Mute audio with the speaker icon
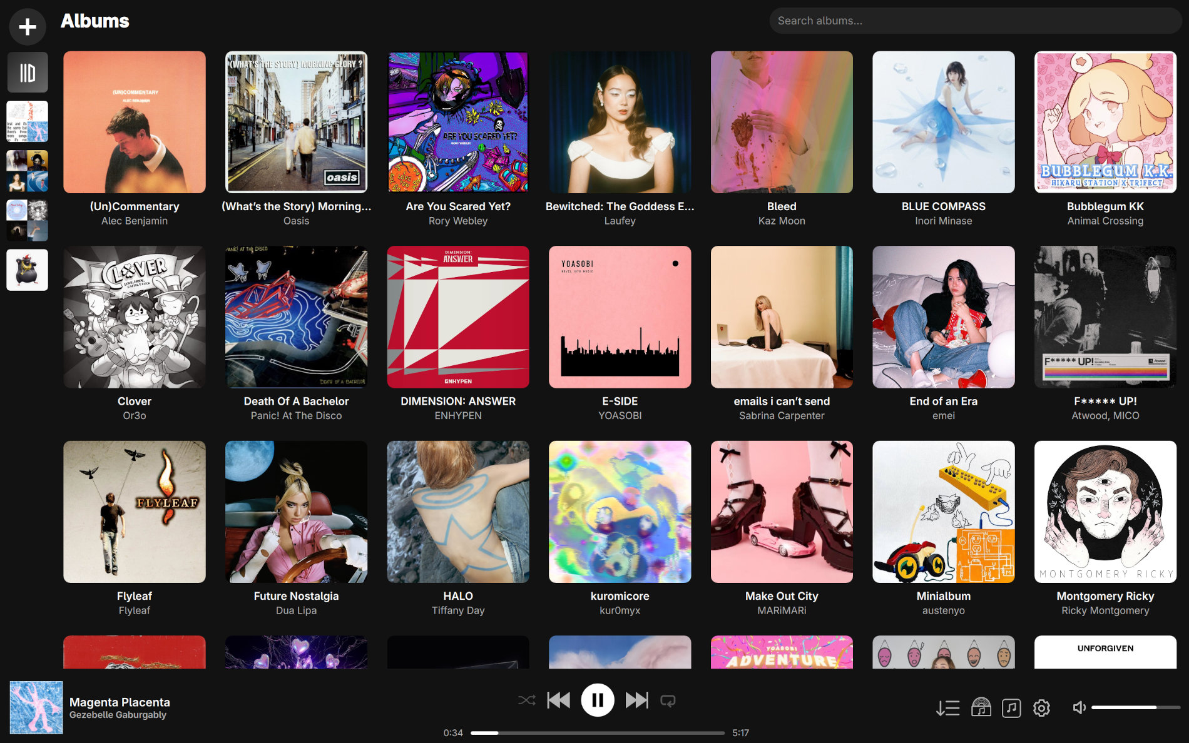Screen dimensions: 1189x743 click(x=1079, y=707)
